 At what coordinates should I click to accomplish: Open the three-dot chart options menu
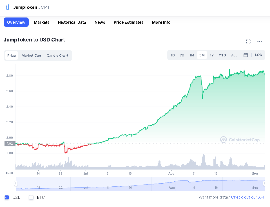260,41
